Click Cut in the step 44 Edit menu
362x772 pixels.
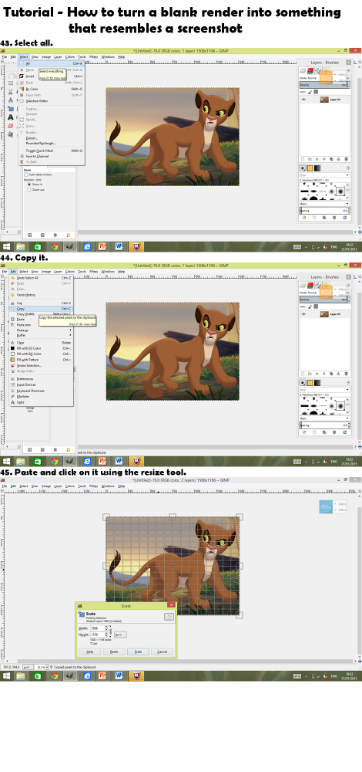click(41, 303)
